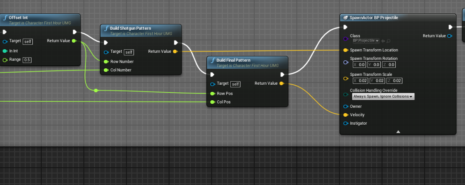
Task: Click the Spawn Transform Scale X field
Action: tap(359, 81)
